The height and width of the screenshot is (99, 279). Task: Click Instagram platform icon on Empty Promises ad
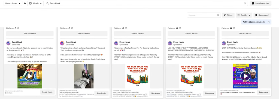click(x=180, y=28)
